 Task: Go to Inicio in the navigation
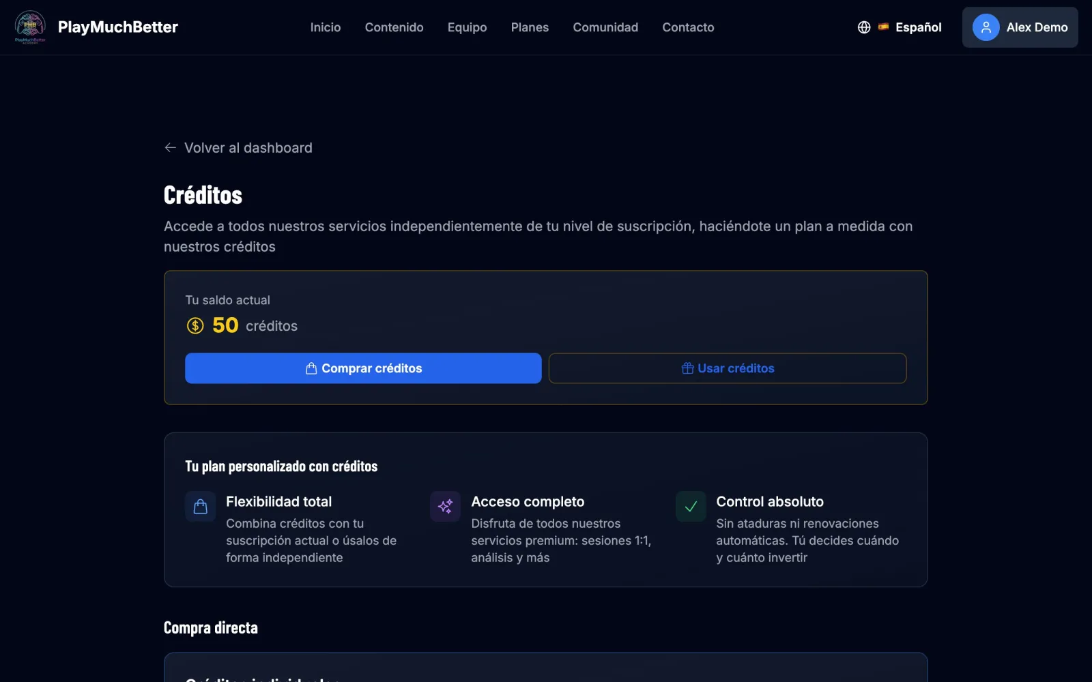click(x=326, y=27)
